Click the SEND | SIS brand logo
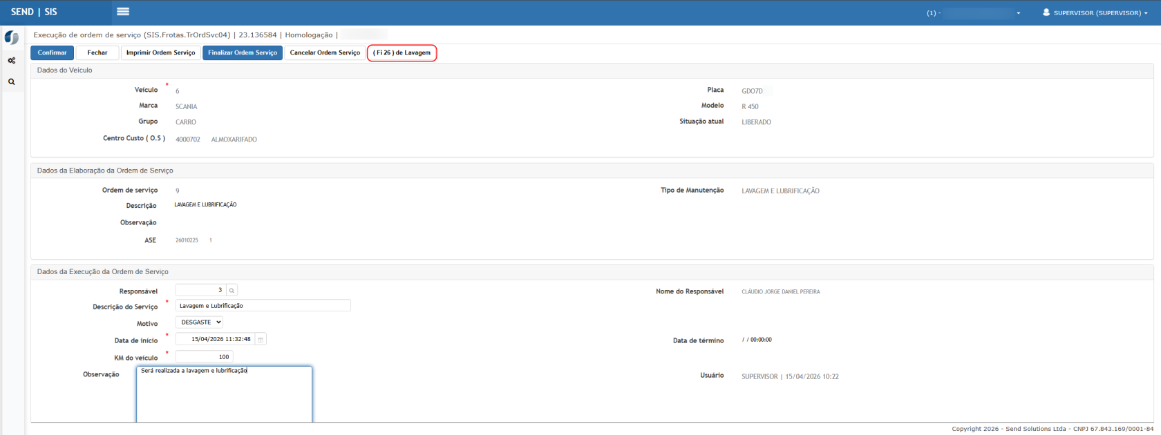 click(35, 12)
